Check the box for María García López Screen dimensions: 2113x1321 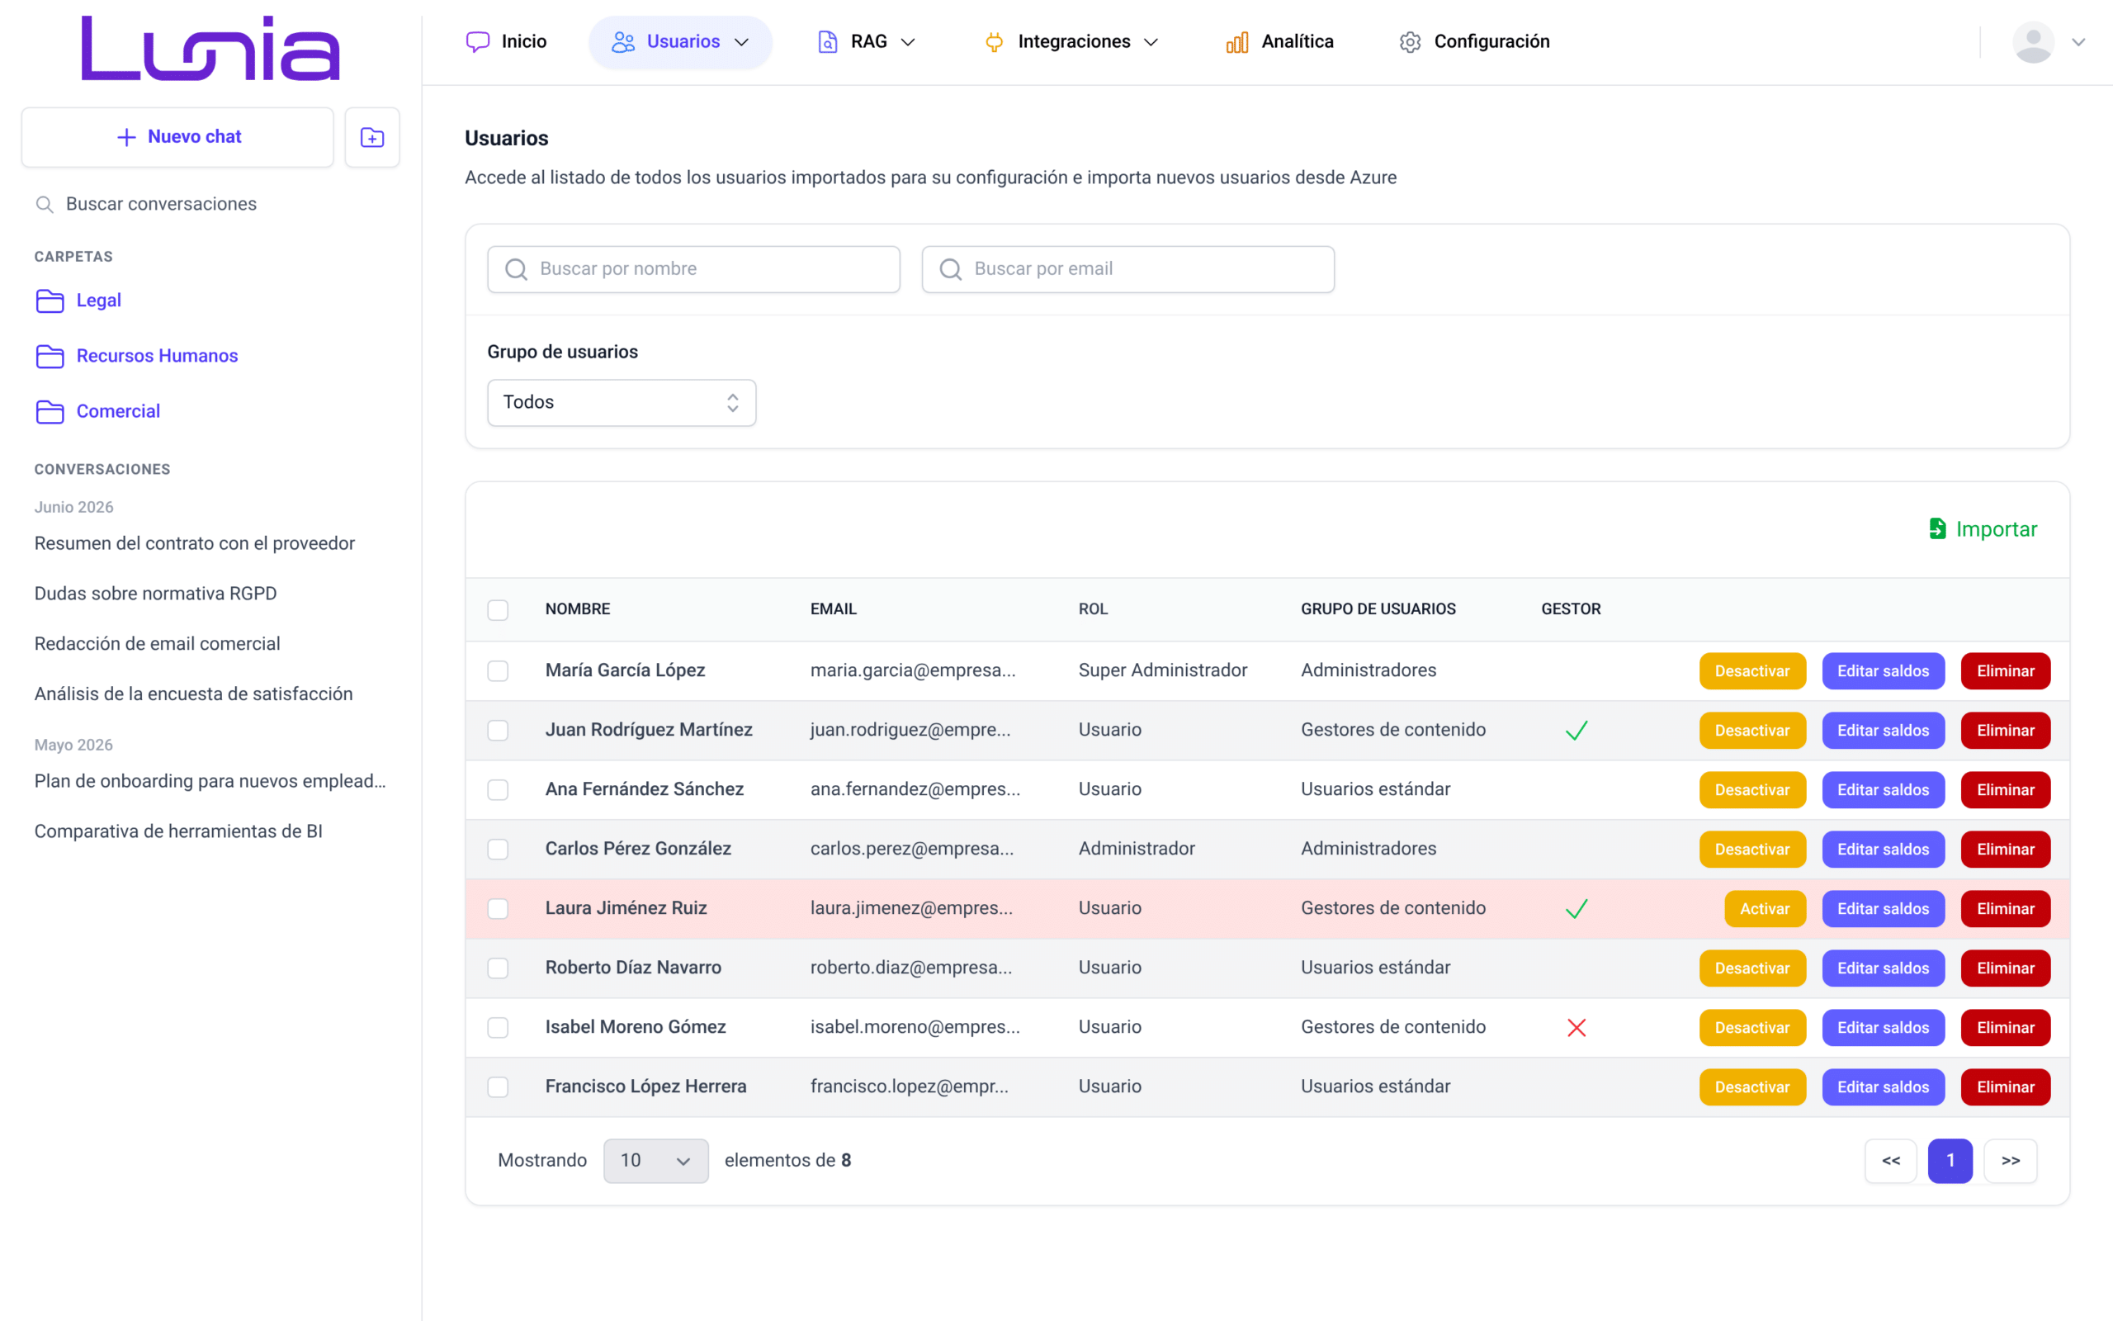[498, 671]
